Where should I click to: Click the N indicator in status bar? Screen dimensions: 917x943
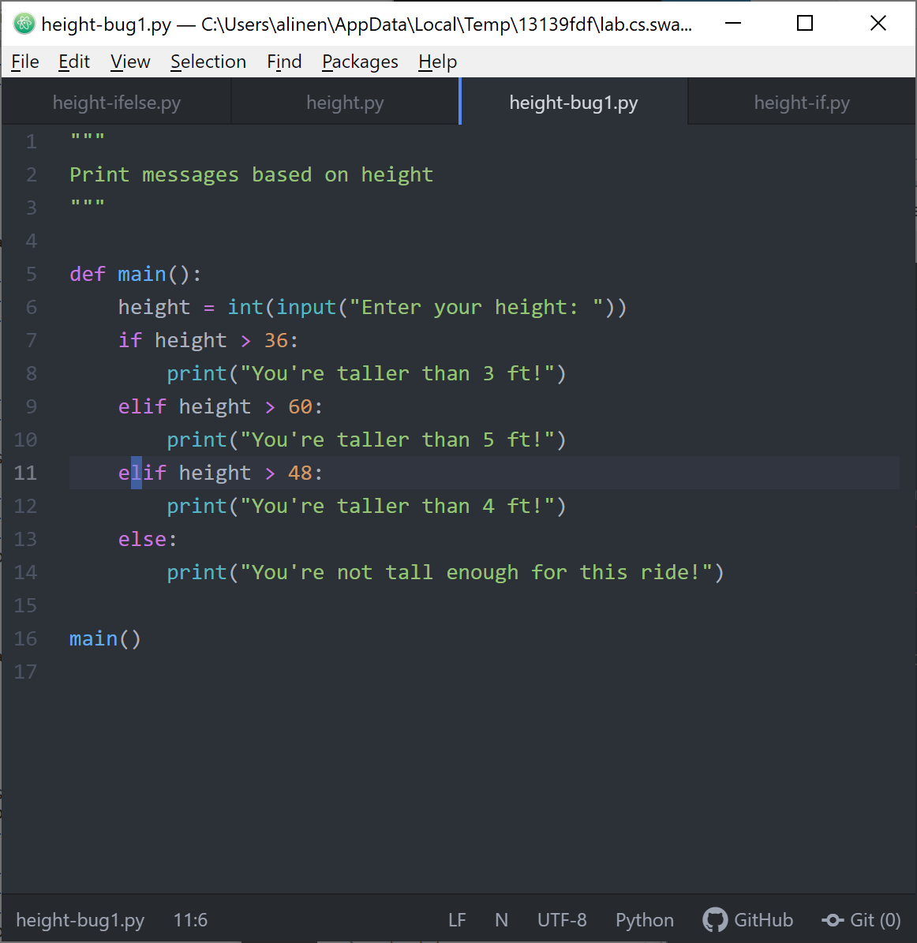click(x=501, y=920)
